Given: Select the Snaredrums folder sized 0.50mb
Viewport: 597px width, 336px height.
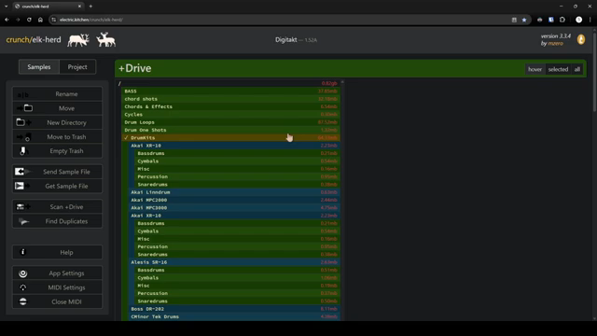Looking at the screenshot, I should (238, 301).
